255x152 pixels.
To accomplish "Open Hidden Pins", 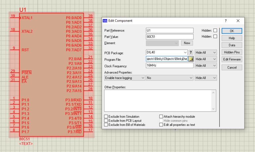I will point(232,52).
